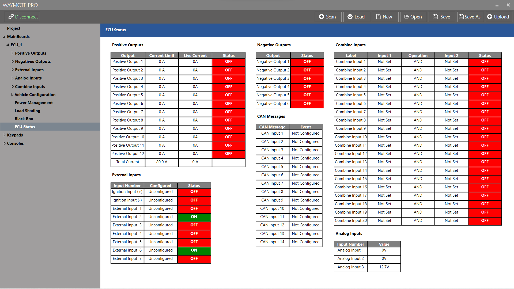Click the Analog Input 3 value cell
This screenshot has width=514, height=289.
384,267
